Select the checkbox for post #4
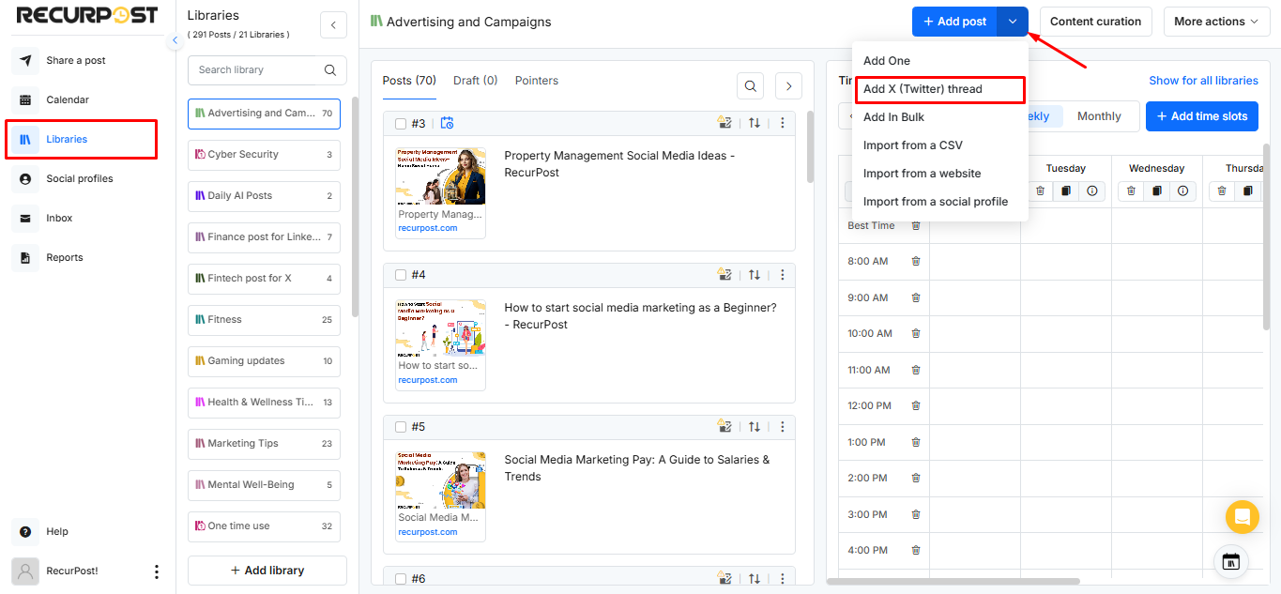Screen dimensions: 1281x594 (401, 275)
